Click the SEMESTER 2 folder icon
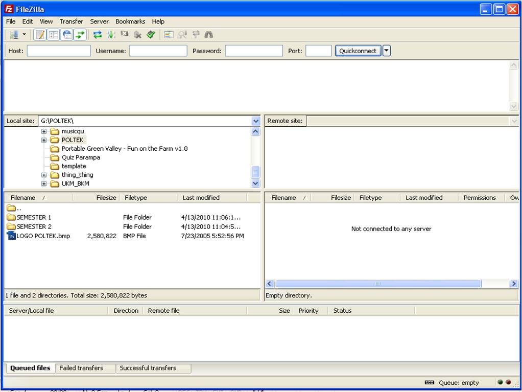The image size is (522, 392). point(11,226)
